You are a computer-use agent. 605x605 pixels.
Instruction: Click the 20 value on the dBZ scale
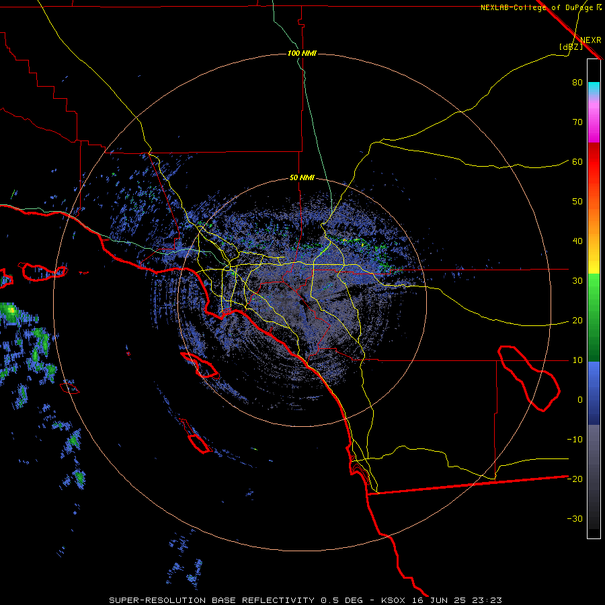tap(577, 321)
